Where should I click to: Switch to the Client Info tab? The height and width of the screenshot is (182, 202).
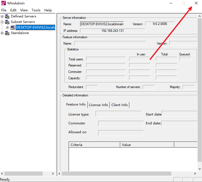pos(119,105)
